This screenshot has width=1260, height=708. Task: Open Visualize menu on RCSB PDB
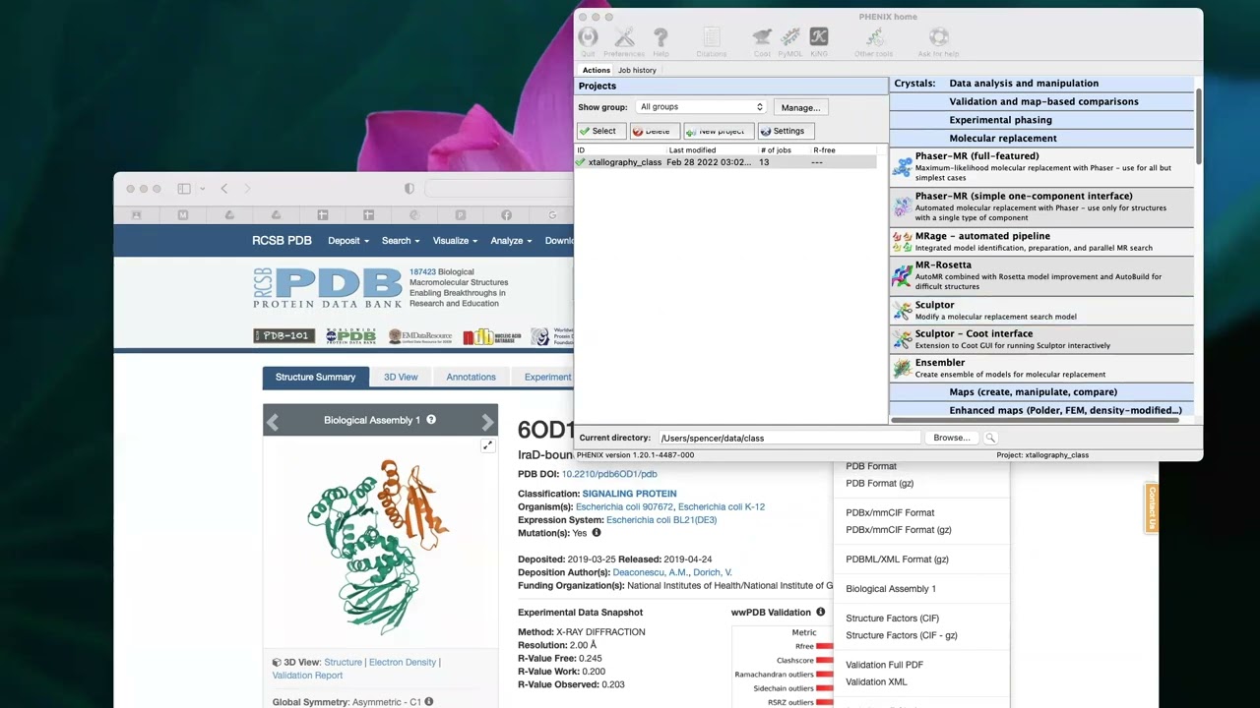pyautogui.click(x=456, y=241)
